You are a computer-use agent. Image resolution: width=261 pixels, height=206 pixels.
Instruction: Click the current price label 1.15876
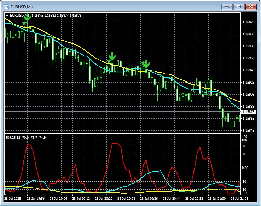[248, 112]
